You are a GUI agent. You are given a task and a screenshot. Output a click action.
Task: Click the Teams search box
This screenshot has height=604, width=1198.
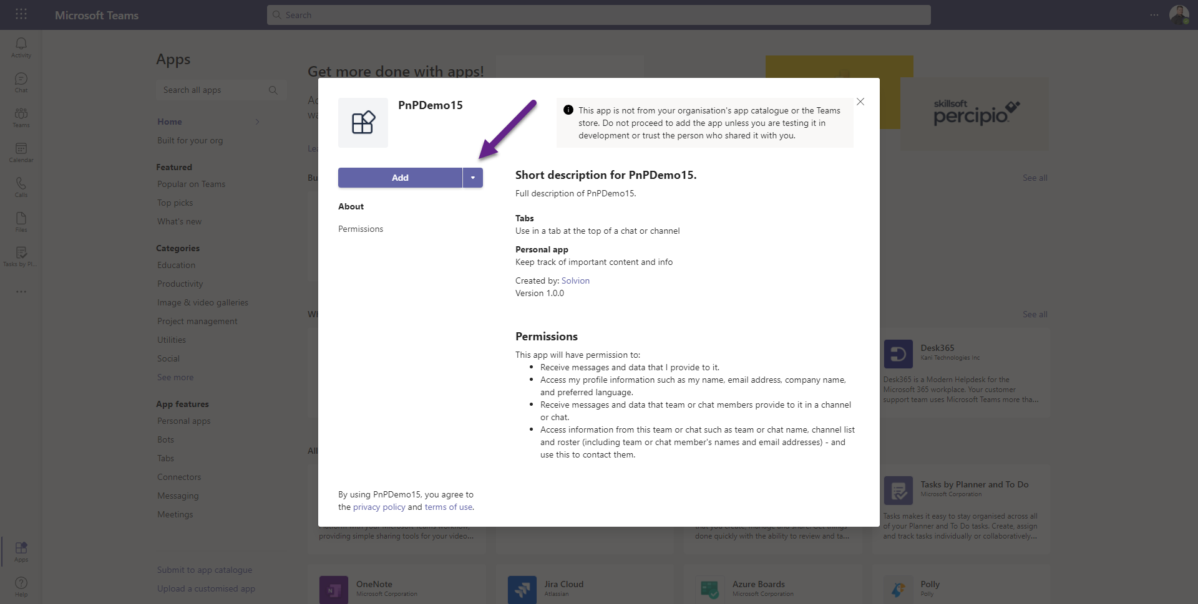pyautogui.click(x=599, y=15)
